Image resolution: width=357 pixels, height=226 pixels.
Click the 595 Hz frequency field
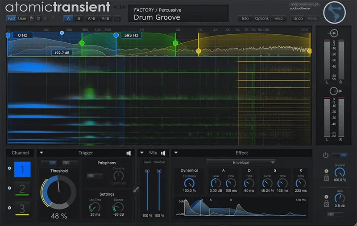tap(131, 35)
